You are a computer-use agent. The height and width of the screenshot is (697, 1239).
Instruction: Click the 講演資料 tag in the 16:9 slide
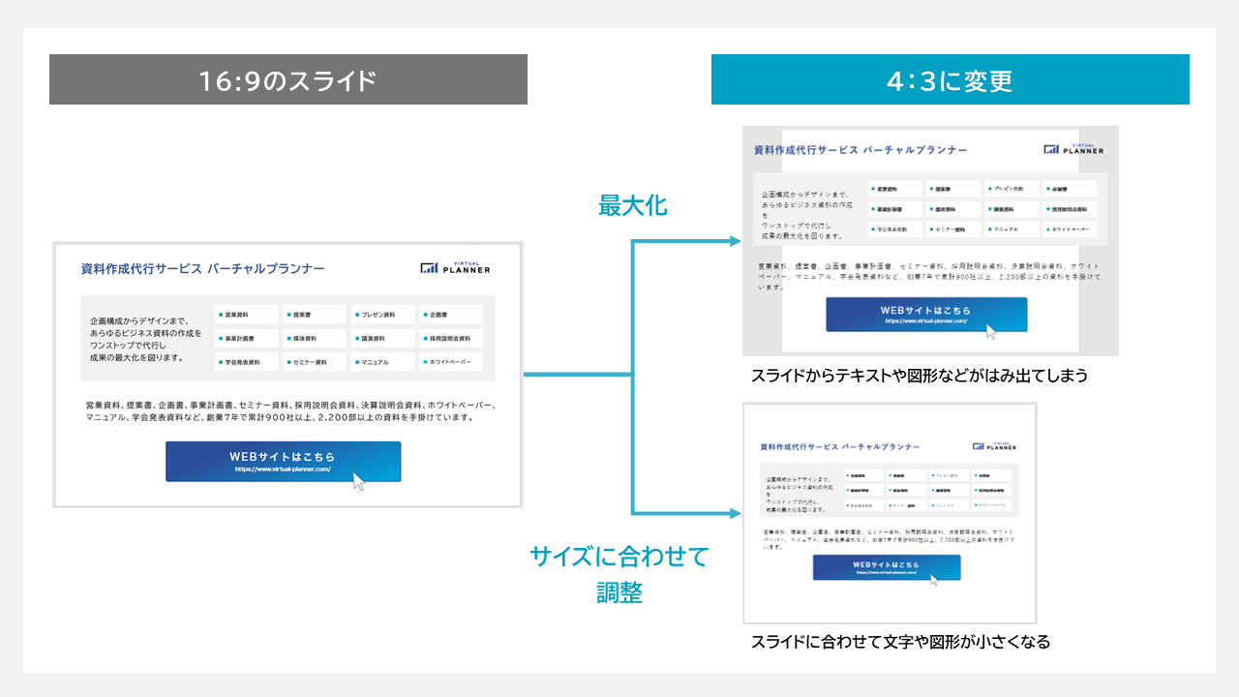pyautogui.click(x=382, y=339)
